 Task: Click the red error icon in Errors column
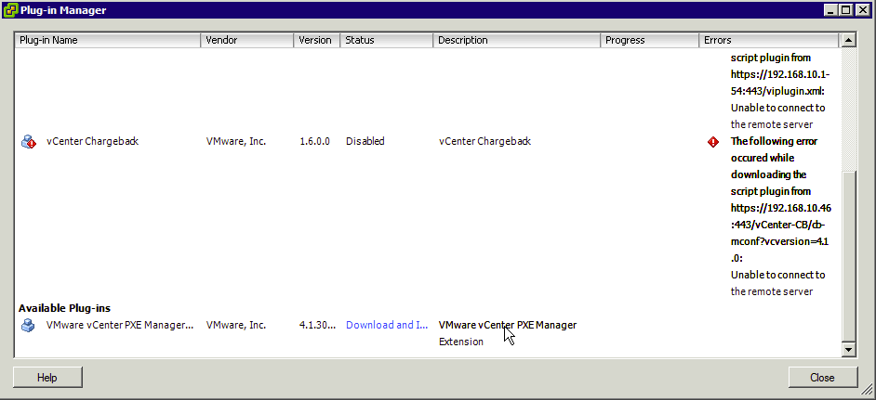click(713, 142)
